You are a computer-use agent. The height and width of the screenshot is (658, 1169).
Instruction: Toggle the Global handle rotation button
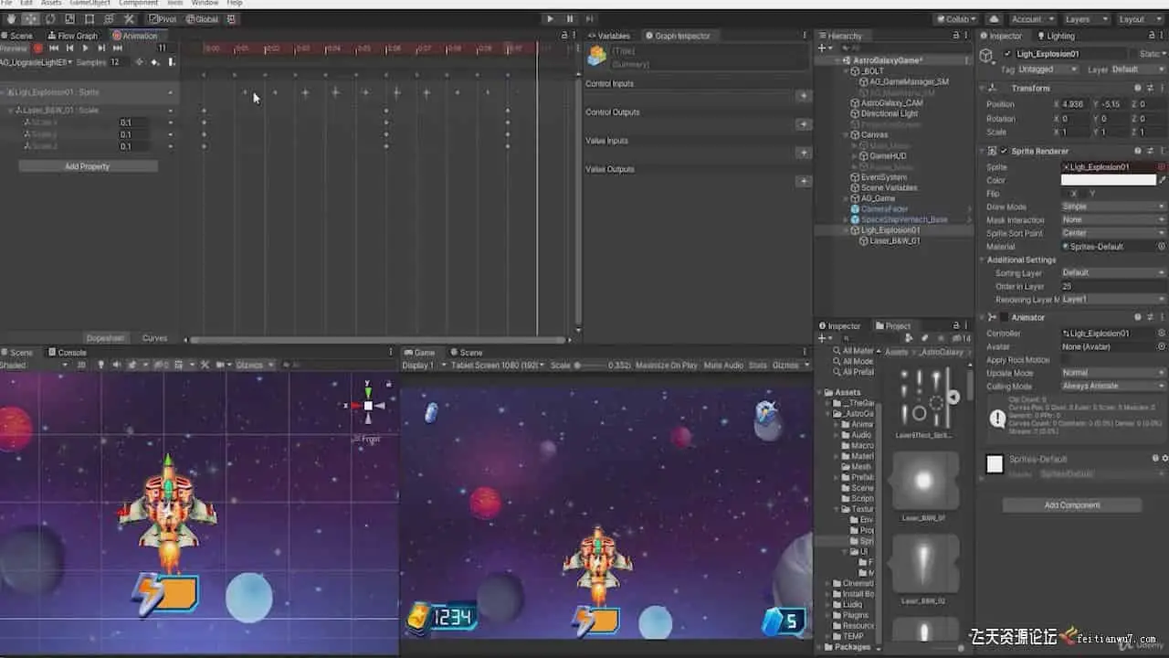pyautogui.click(x=202, y=18)
